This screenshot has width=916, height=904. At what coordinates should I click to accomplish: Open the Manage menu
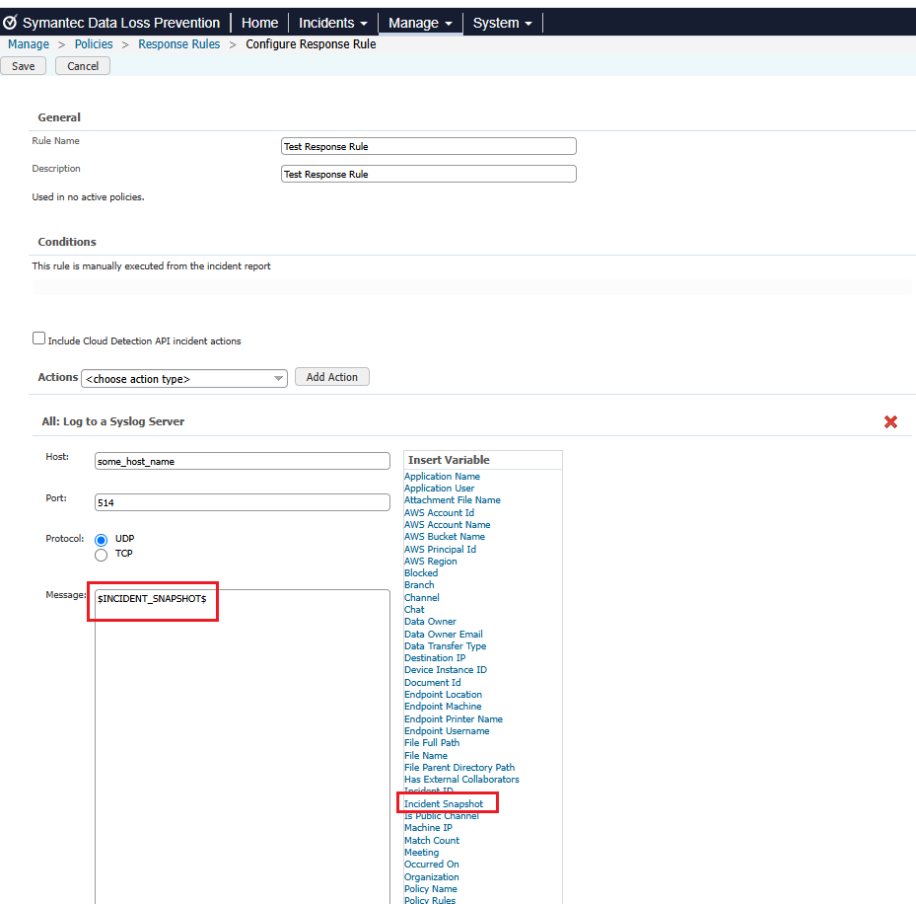coord(420,23)
